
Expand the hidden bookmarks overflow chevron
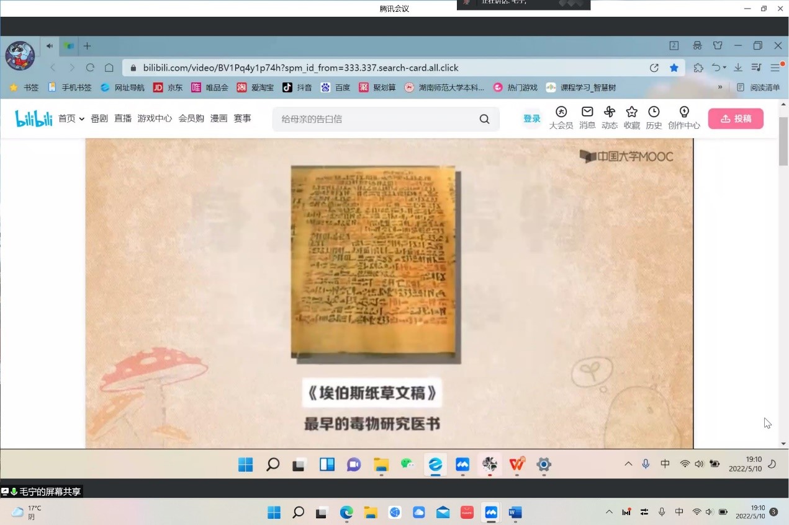(720, 87)
